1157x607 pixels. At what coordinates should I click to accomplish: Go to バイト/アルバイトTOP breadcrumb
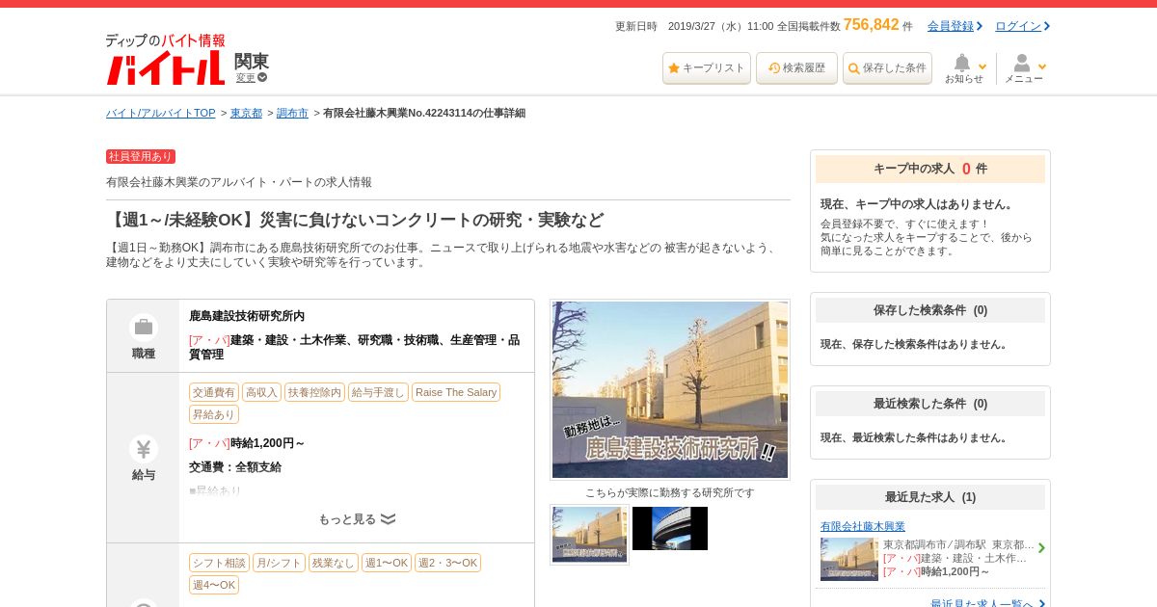(x=161, y=113)
